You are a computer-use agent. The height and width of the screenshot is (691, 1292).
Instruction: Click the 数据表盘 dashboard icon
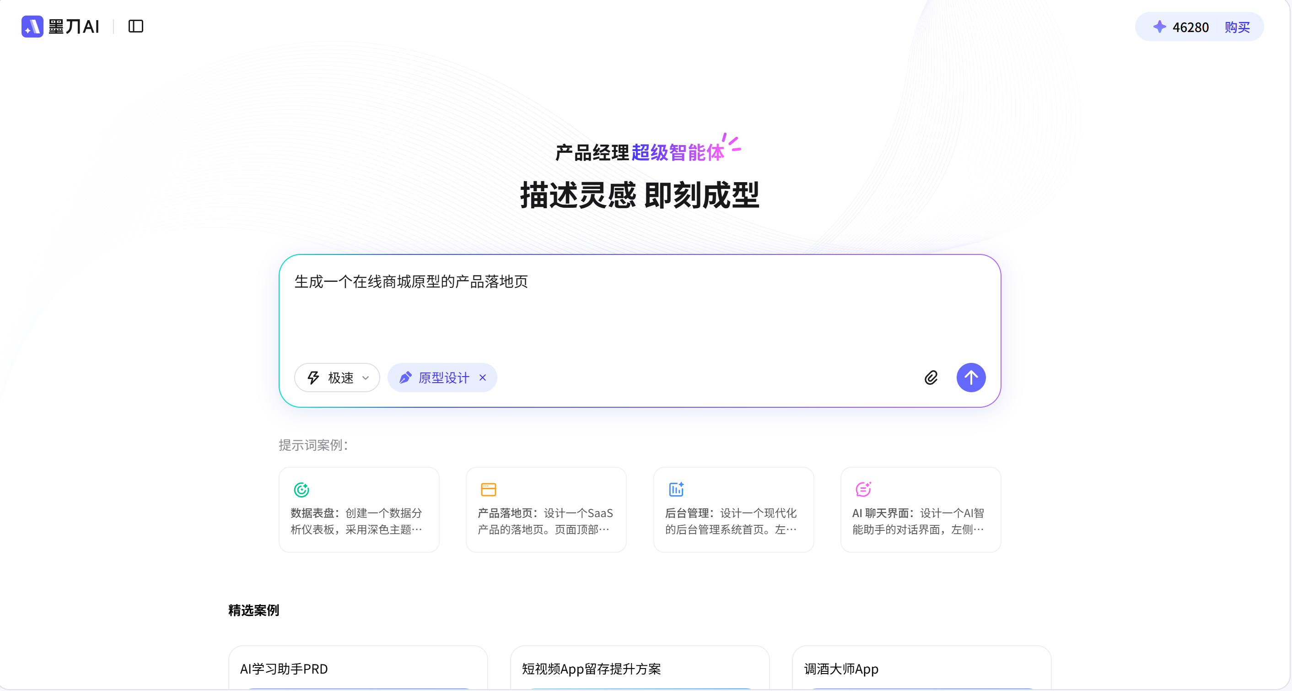click(x=301, y=489)
